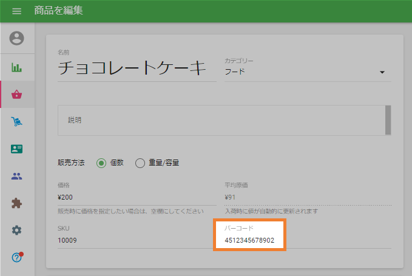Viewport: 412px width, 276px height.
Task: Open inventory hand truck icon
Action: coord(17,122)
